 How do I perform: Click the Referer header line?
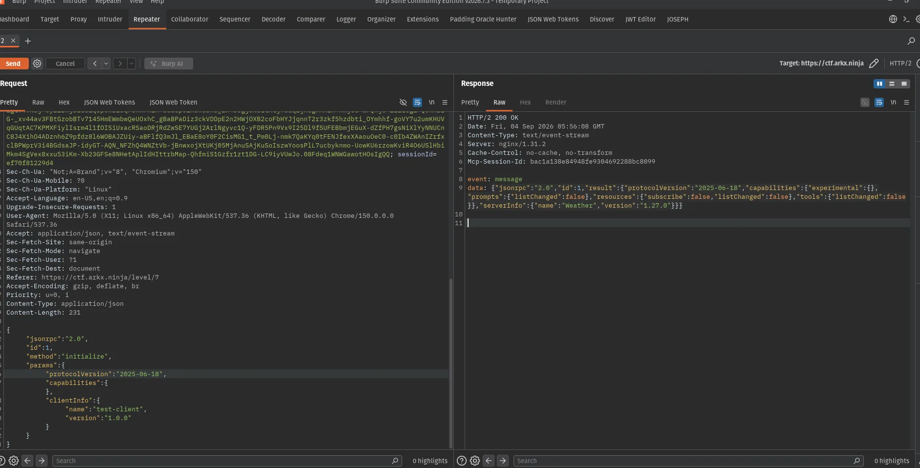tap(83, 277)
